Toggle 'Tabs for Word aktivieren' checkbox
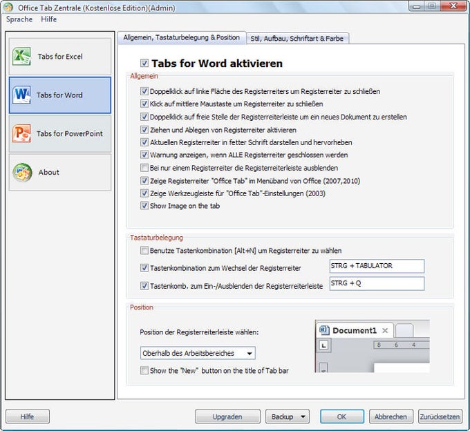The image size is (470, 431). tap(144, 63)
